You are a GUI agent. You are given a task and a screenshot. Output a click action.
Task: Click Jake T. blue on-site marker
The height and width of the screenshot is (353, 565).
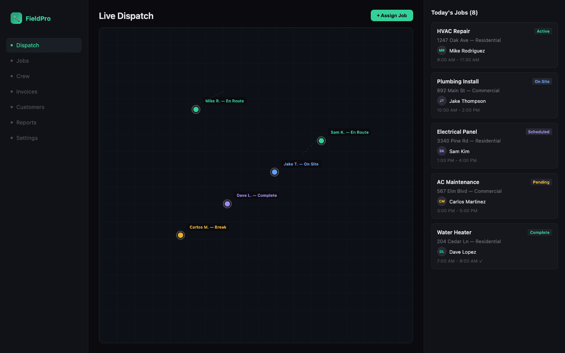tap(275, 172)
